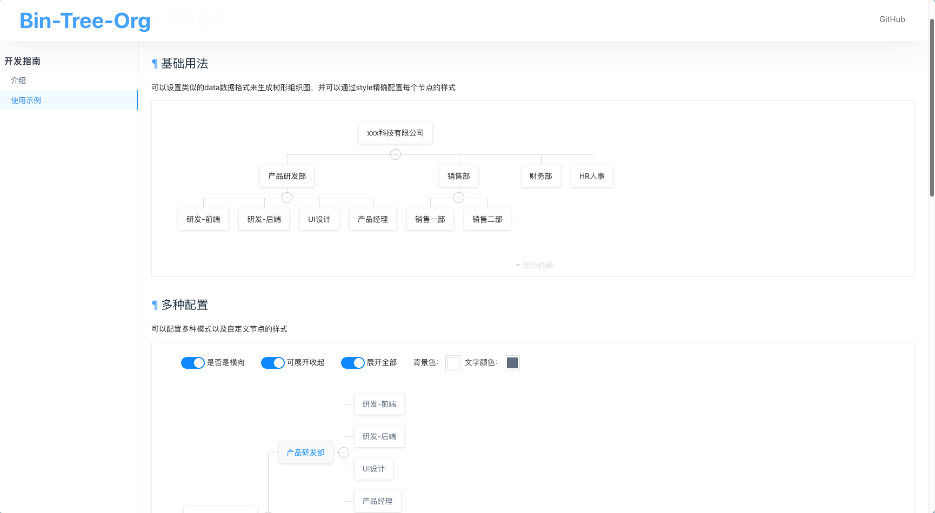Click the UI设计 node in top tree

coord(319,219)
